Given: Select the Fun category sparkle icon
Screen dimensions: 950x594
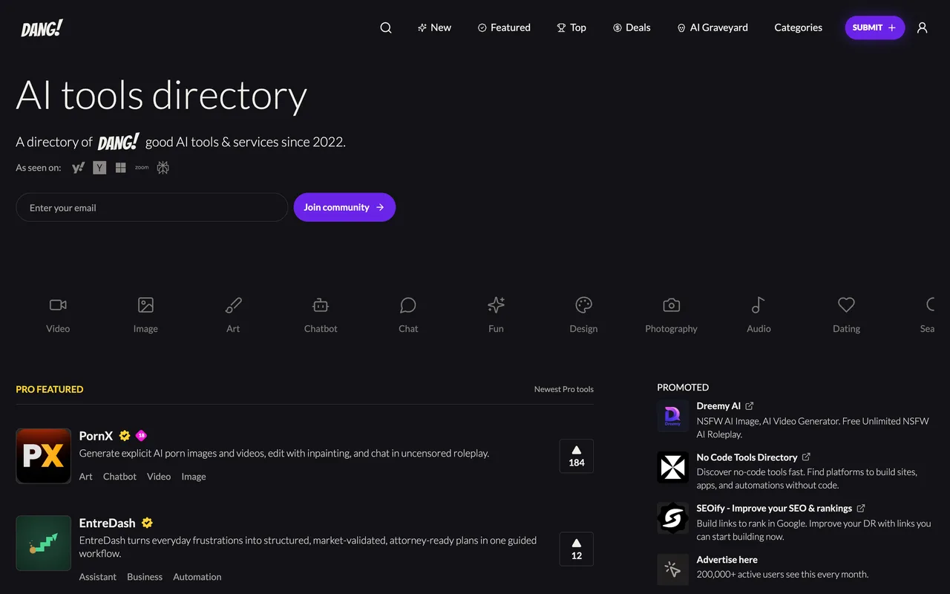Looking at the screenshot, I should pos(496,304).
